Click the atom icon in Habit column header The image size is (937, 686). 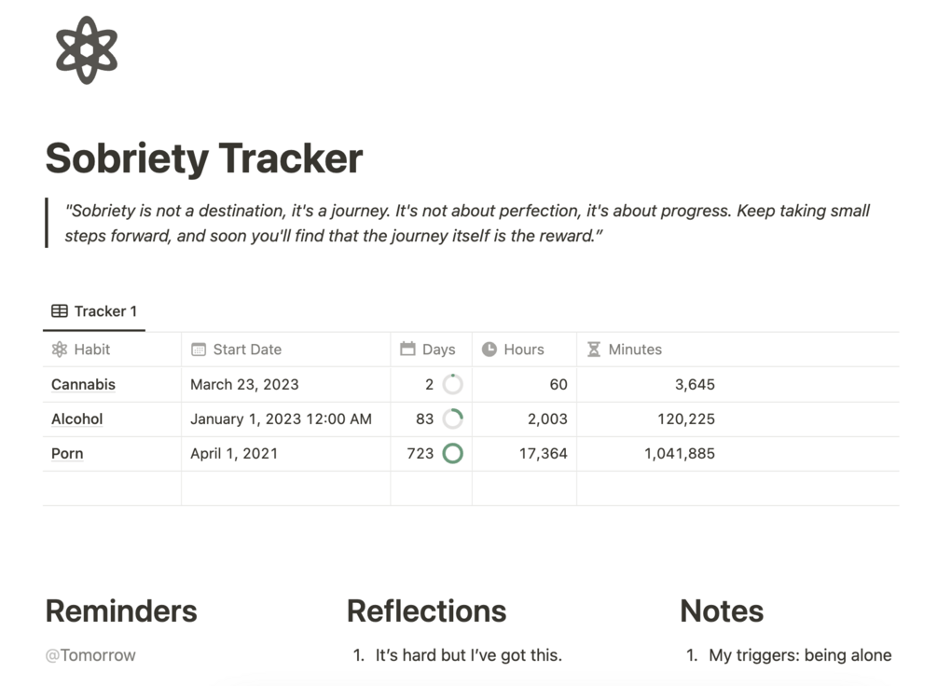[x=60, y=350]
